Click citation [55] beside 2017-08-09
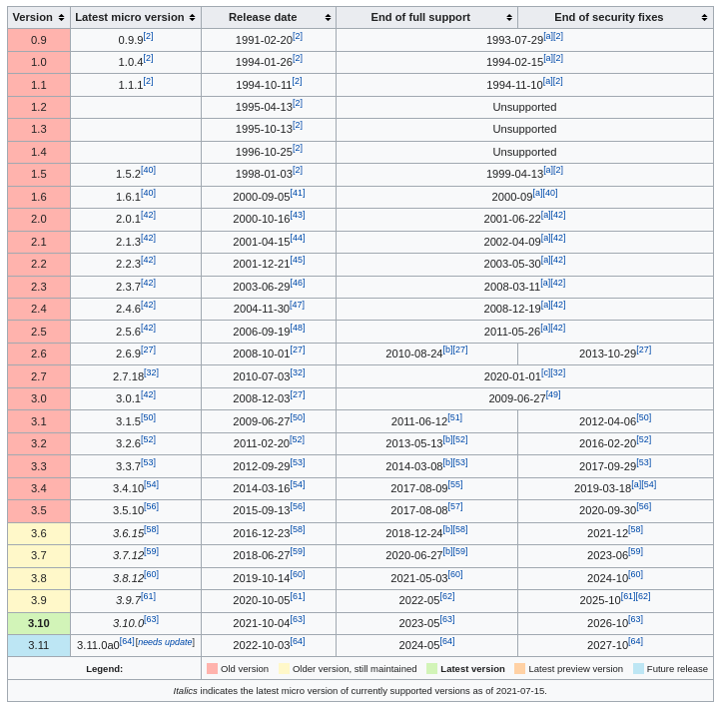This screenshot has height=708, width=721. [x=454, y=485]
